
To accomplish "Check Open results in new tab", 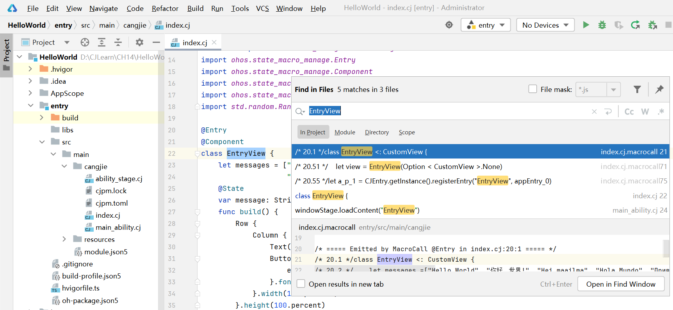I will [x=301, y=284].
